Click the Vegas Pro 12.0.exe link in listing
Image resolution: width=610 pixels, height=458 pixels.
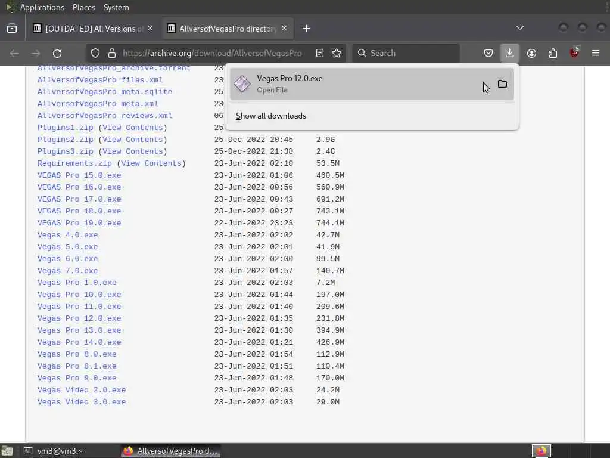point(79,318)
